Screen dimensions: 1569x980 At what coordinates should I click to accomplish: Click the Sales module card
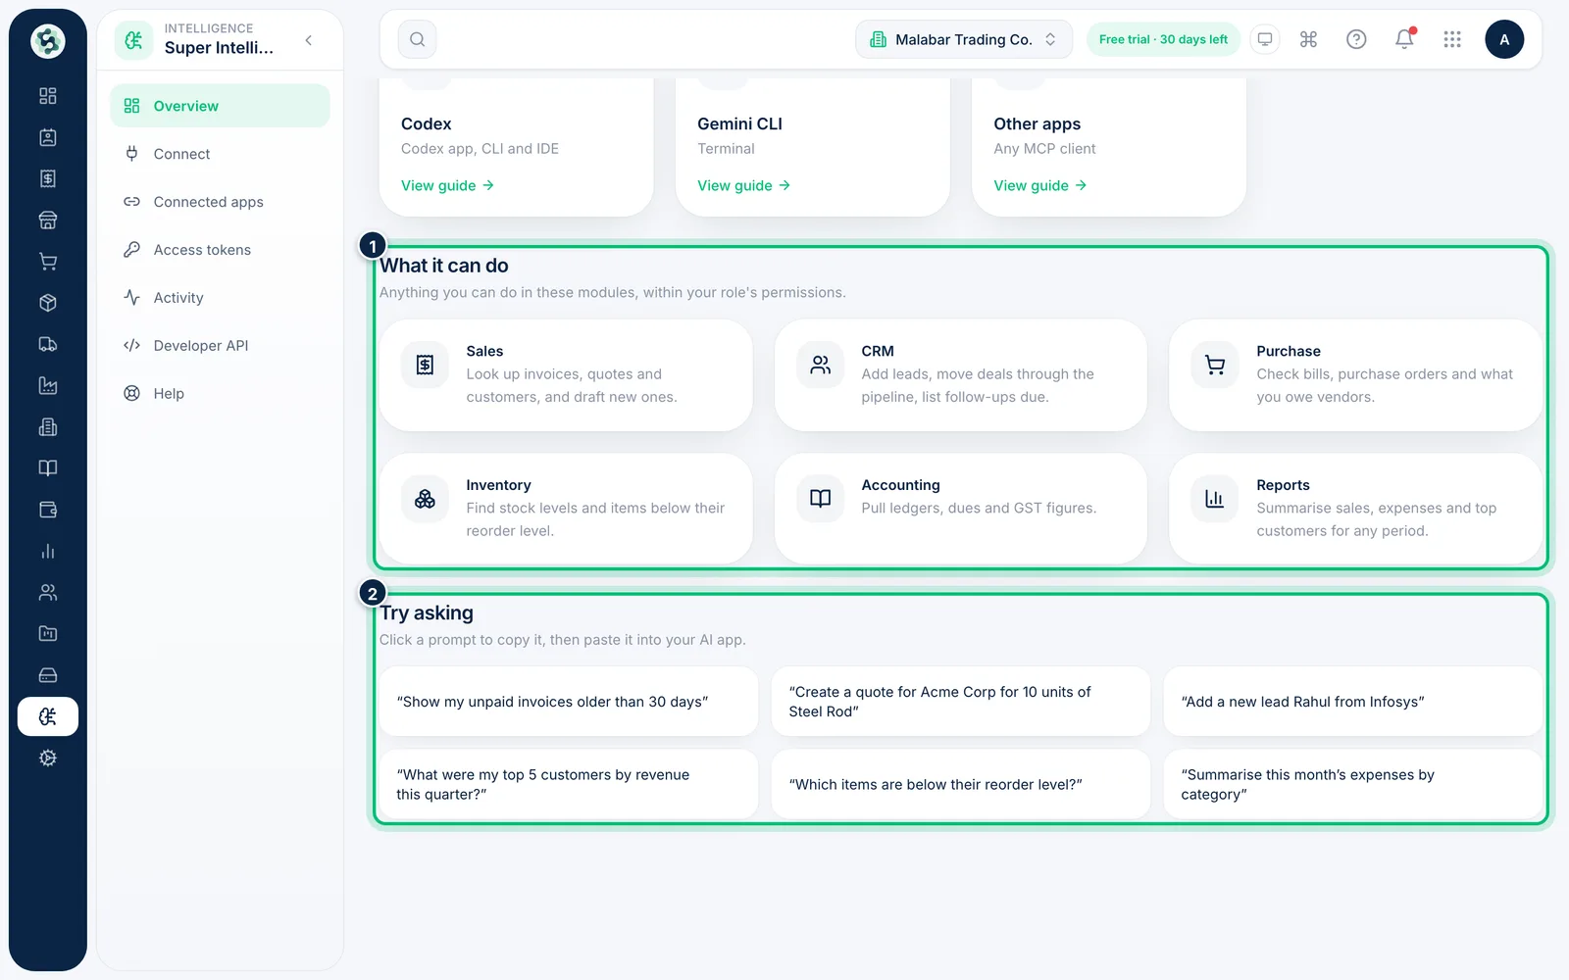[x=566, y=374]
